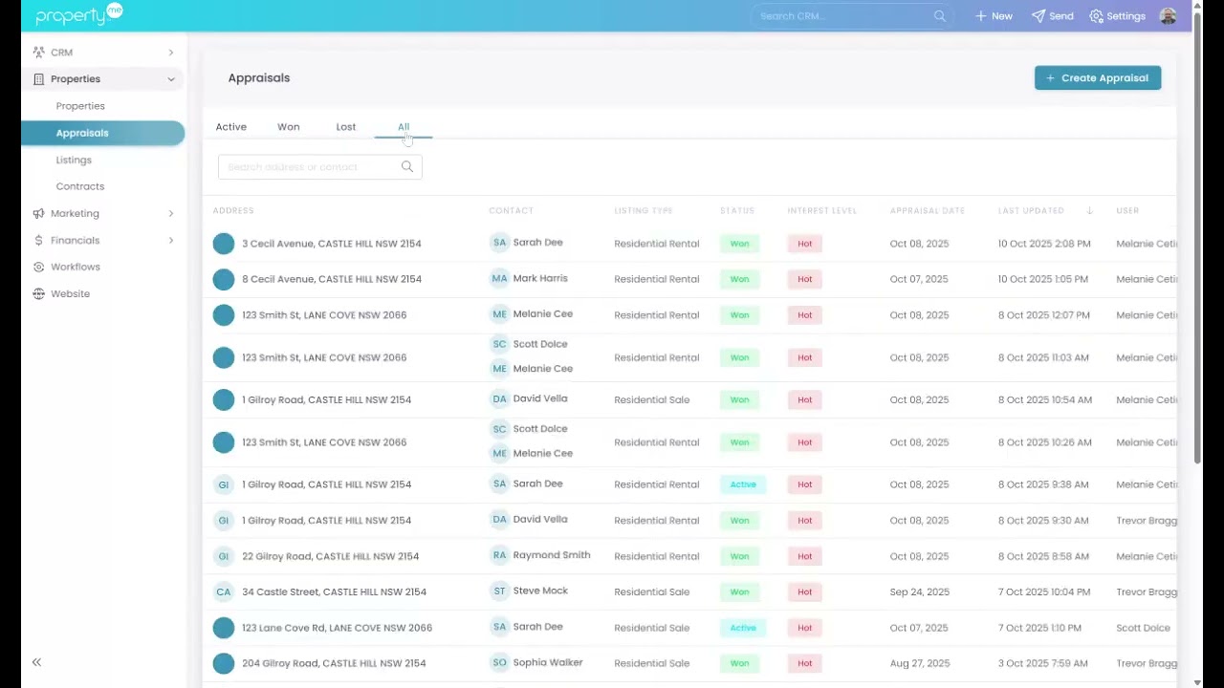Click the circle icon for 8 Cecil Avenue
This screenshot has width=1224, height=688.
coord(224,279)
